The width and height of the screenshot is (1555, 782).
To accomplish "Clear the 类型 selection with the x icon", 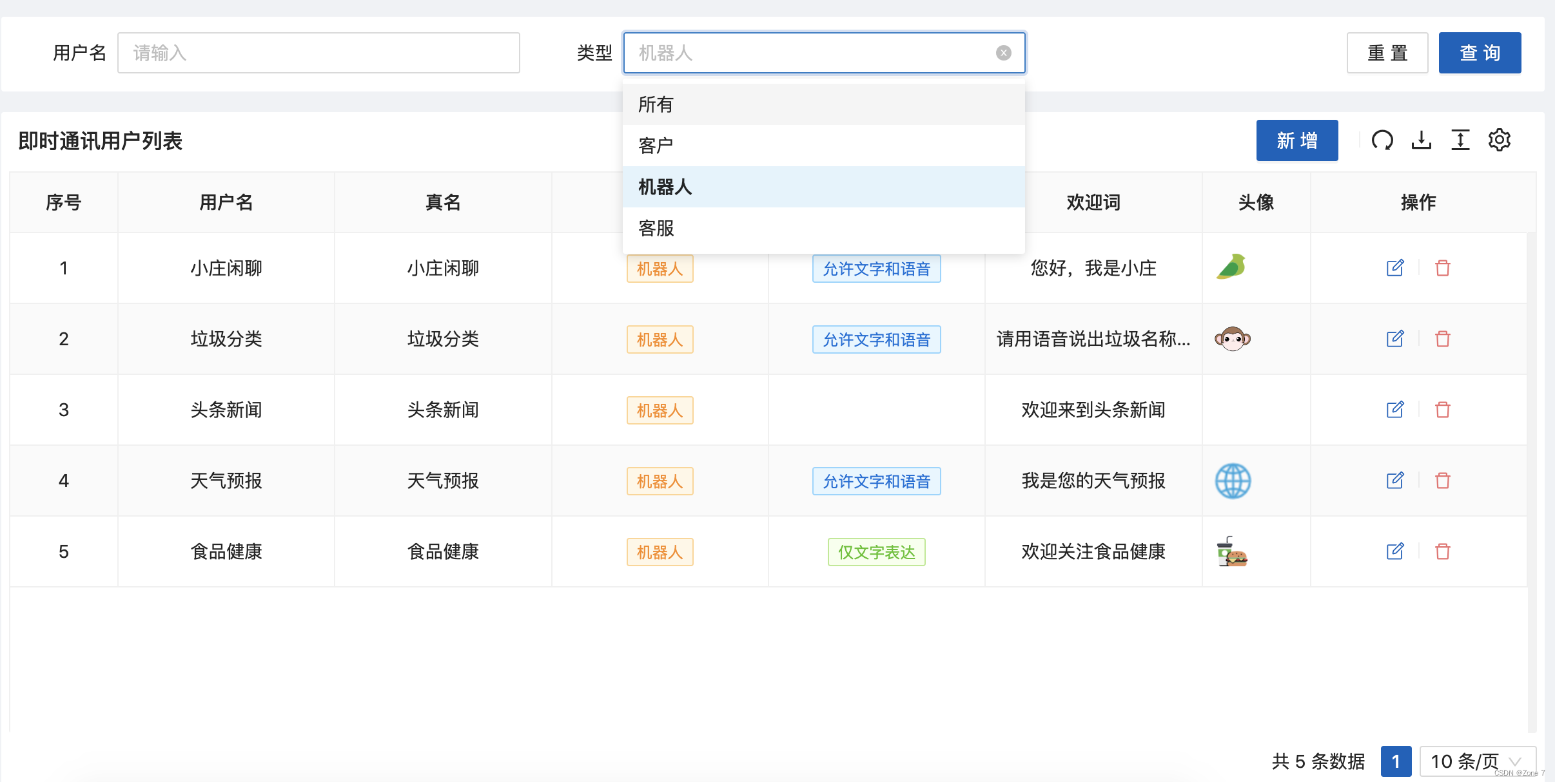I will (x=1003, y=53).
